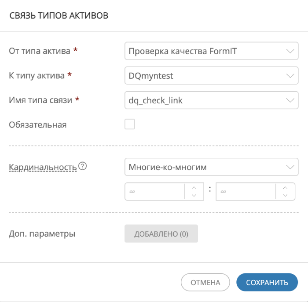Decrease the right cardinality value with down arrow
Screen dimensions: 308x302
click(285, 196)
